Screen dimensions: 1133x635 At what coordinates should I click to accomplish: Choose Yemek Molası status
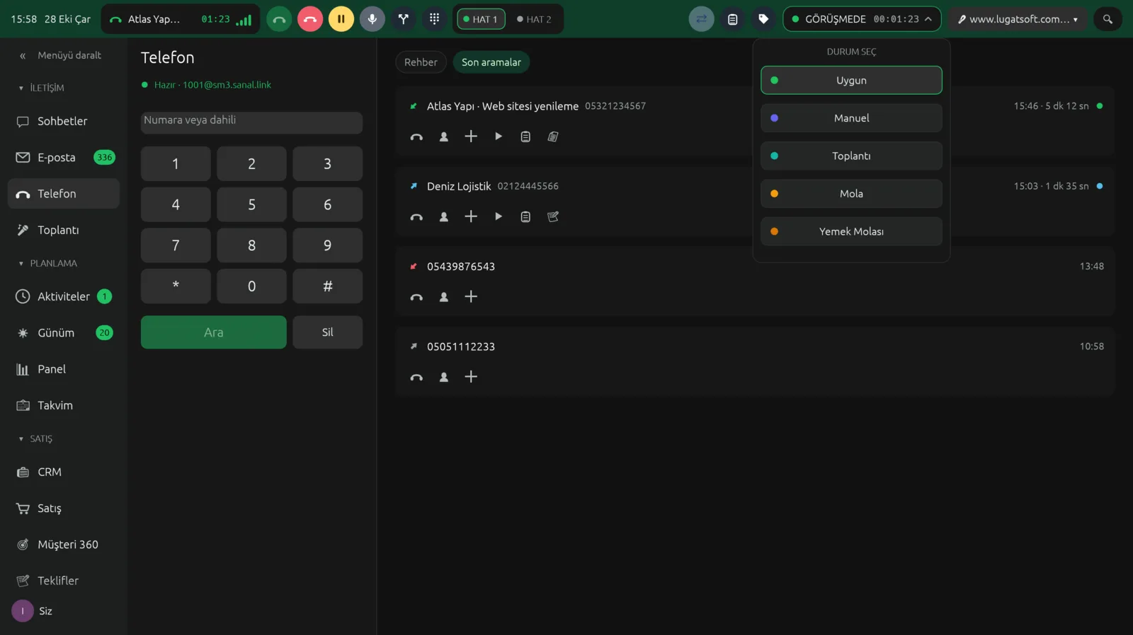[x=851, y=231]
